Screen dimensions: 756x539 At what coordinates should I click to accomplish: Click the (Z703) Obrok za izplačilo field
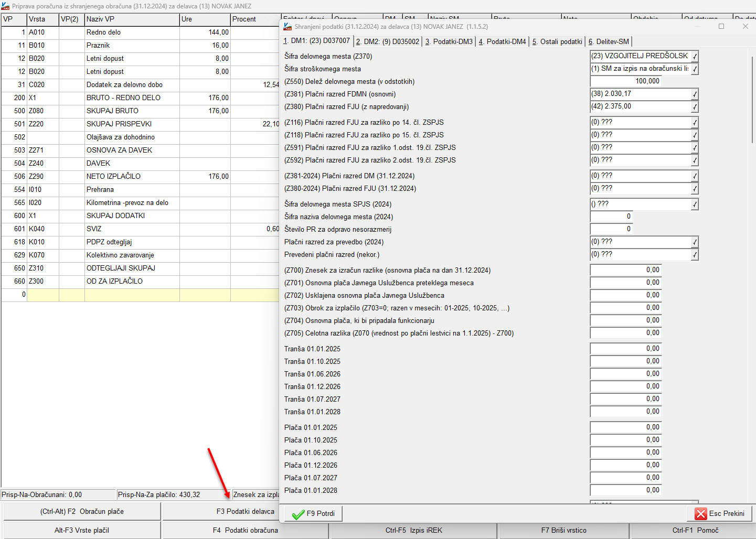pos(626,308)
